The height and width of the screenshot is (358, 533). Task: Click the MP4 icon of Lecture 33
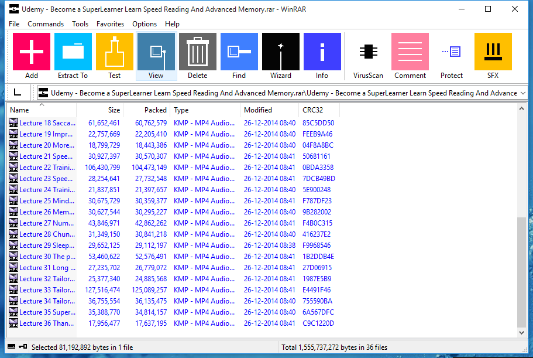13,289
